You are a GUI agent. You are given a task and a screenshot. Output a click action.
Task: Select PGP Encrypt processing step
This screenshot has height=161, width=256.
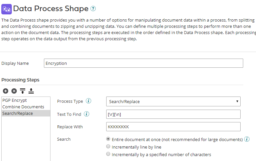click(15, 100)
